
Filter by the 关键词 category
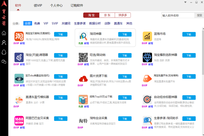tap(66, 23)
